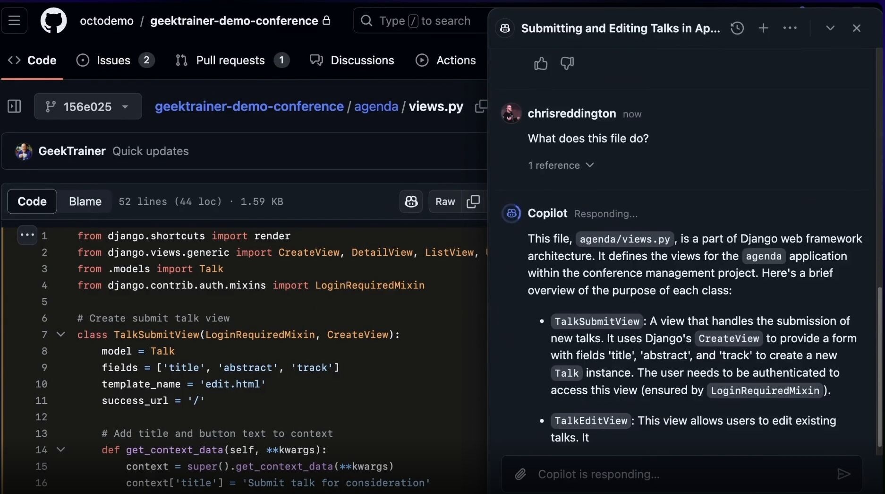The height and width of the screenshot is (494, 885).
Task: Give Copilot's response a thumbs down
Action: point(566,63)
